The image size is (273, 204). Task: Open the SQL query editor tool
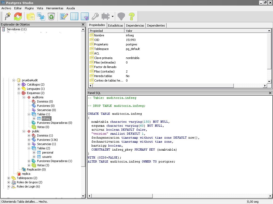[64, 16]
